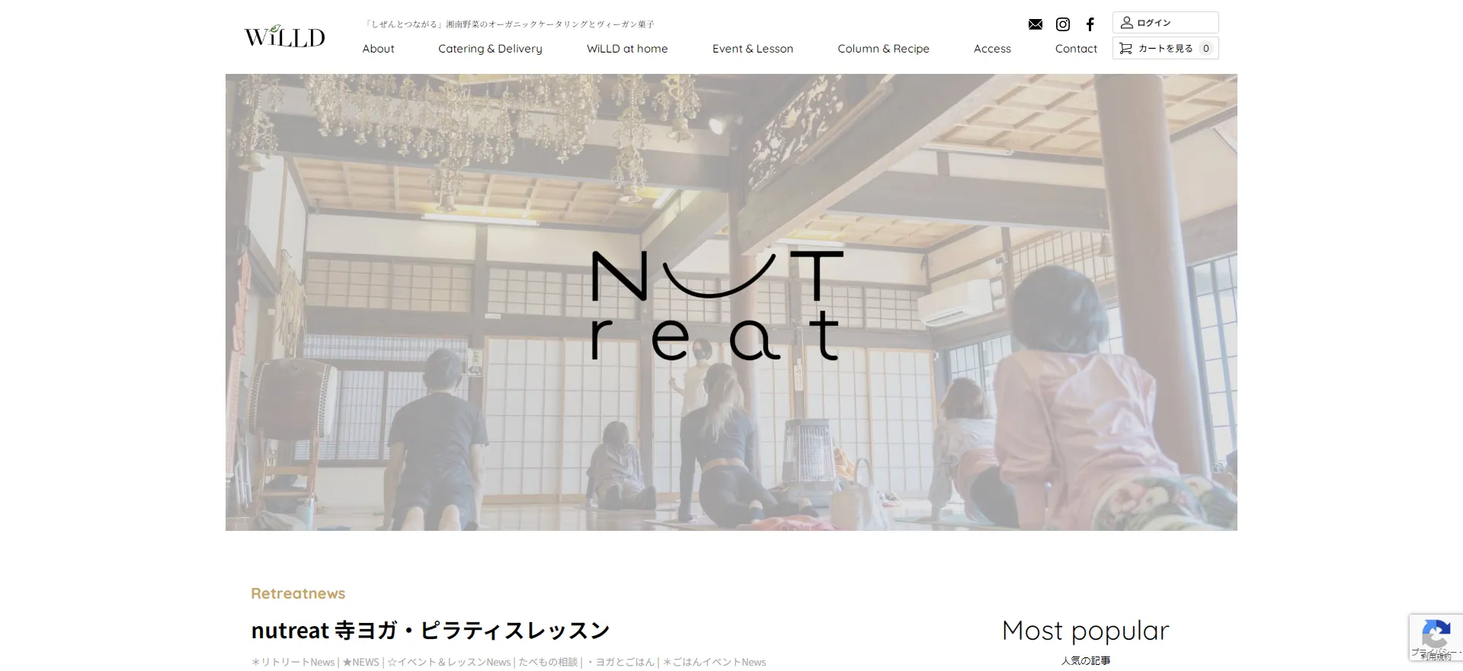Viewport: 1463px width, 671px height.
Task: Click the WiLLD logo in the header
Action: (x=284, y=36)
